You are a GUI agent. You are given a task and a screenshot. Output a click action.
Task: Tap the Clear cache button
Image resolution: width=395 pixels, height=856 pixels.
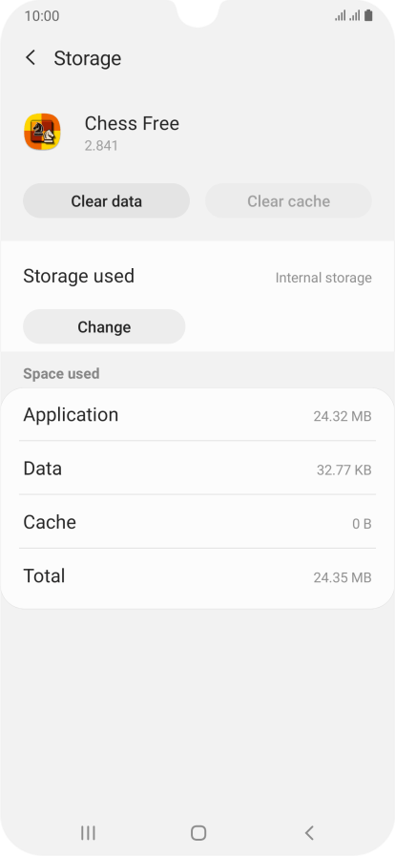tap(288, 201)
